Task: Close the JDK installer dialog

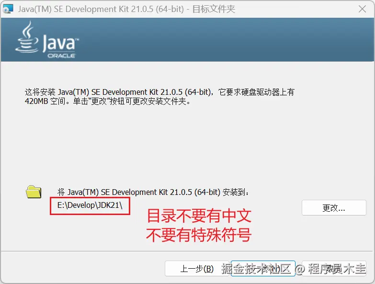Action: (x=363, y=9)
